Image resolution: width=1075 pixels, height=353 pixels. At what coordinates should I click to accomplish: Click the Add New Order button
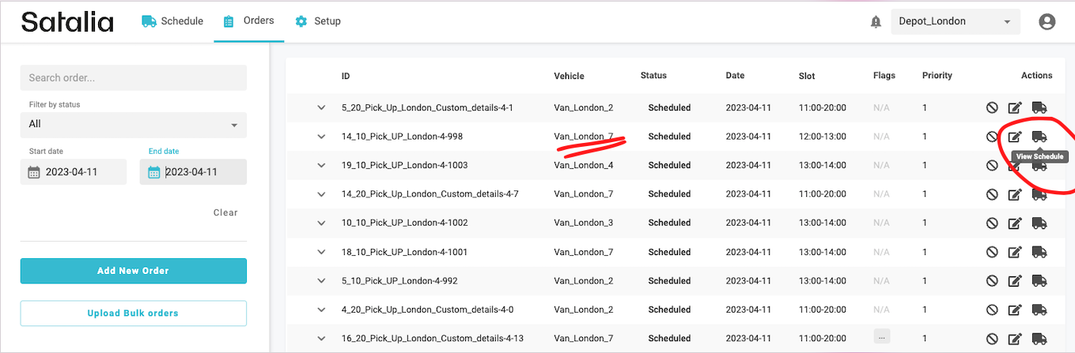click(133, 271)
